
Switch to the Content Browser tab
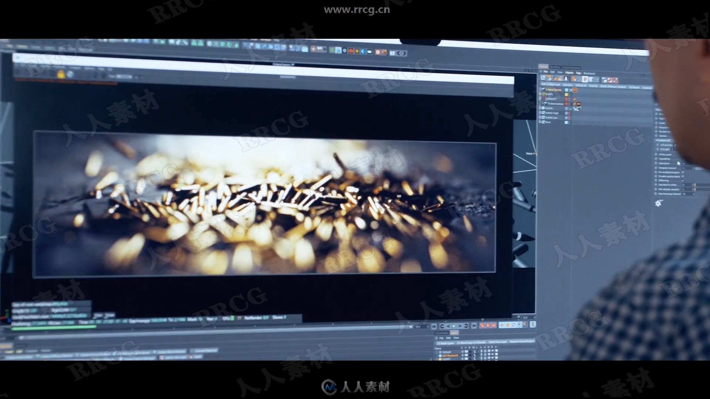[571, 68]
